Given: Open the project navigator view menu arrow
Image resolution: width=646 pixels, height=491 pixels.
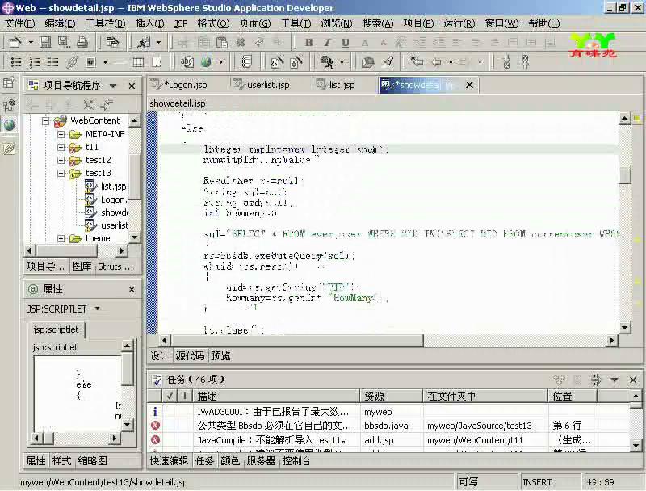Looking at the screenshot, I should pos(113,86).
